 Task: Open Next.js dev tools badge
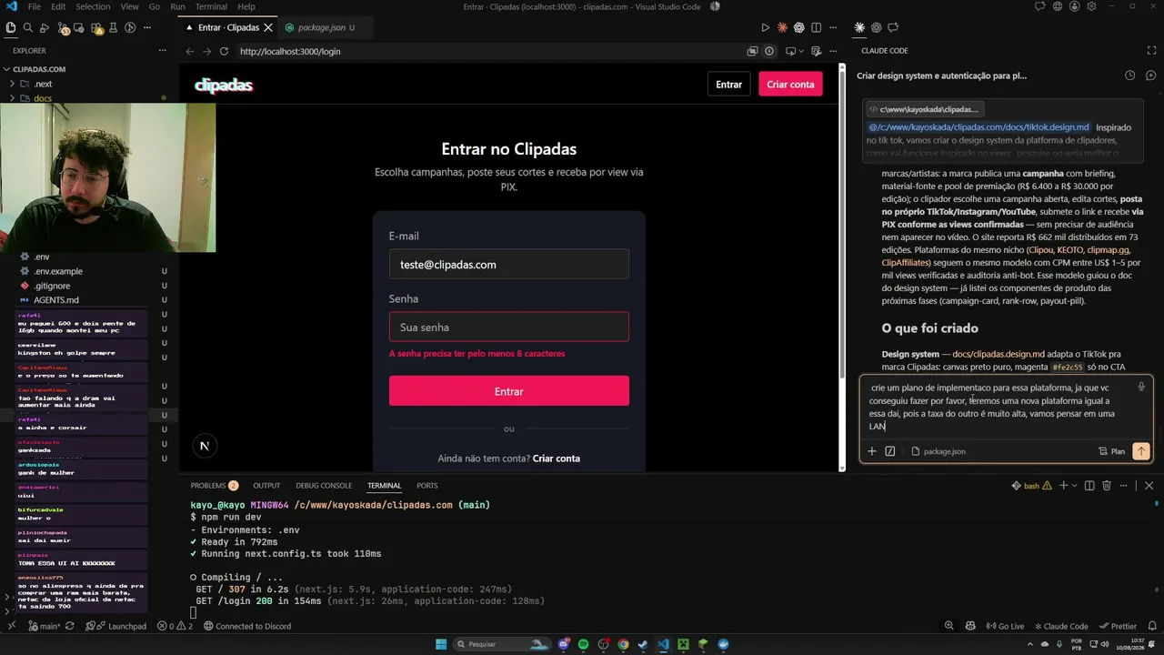(204, 446)
